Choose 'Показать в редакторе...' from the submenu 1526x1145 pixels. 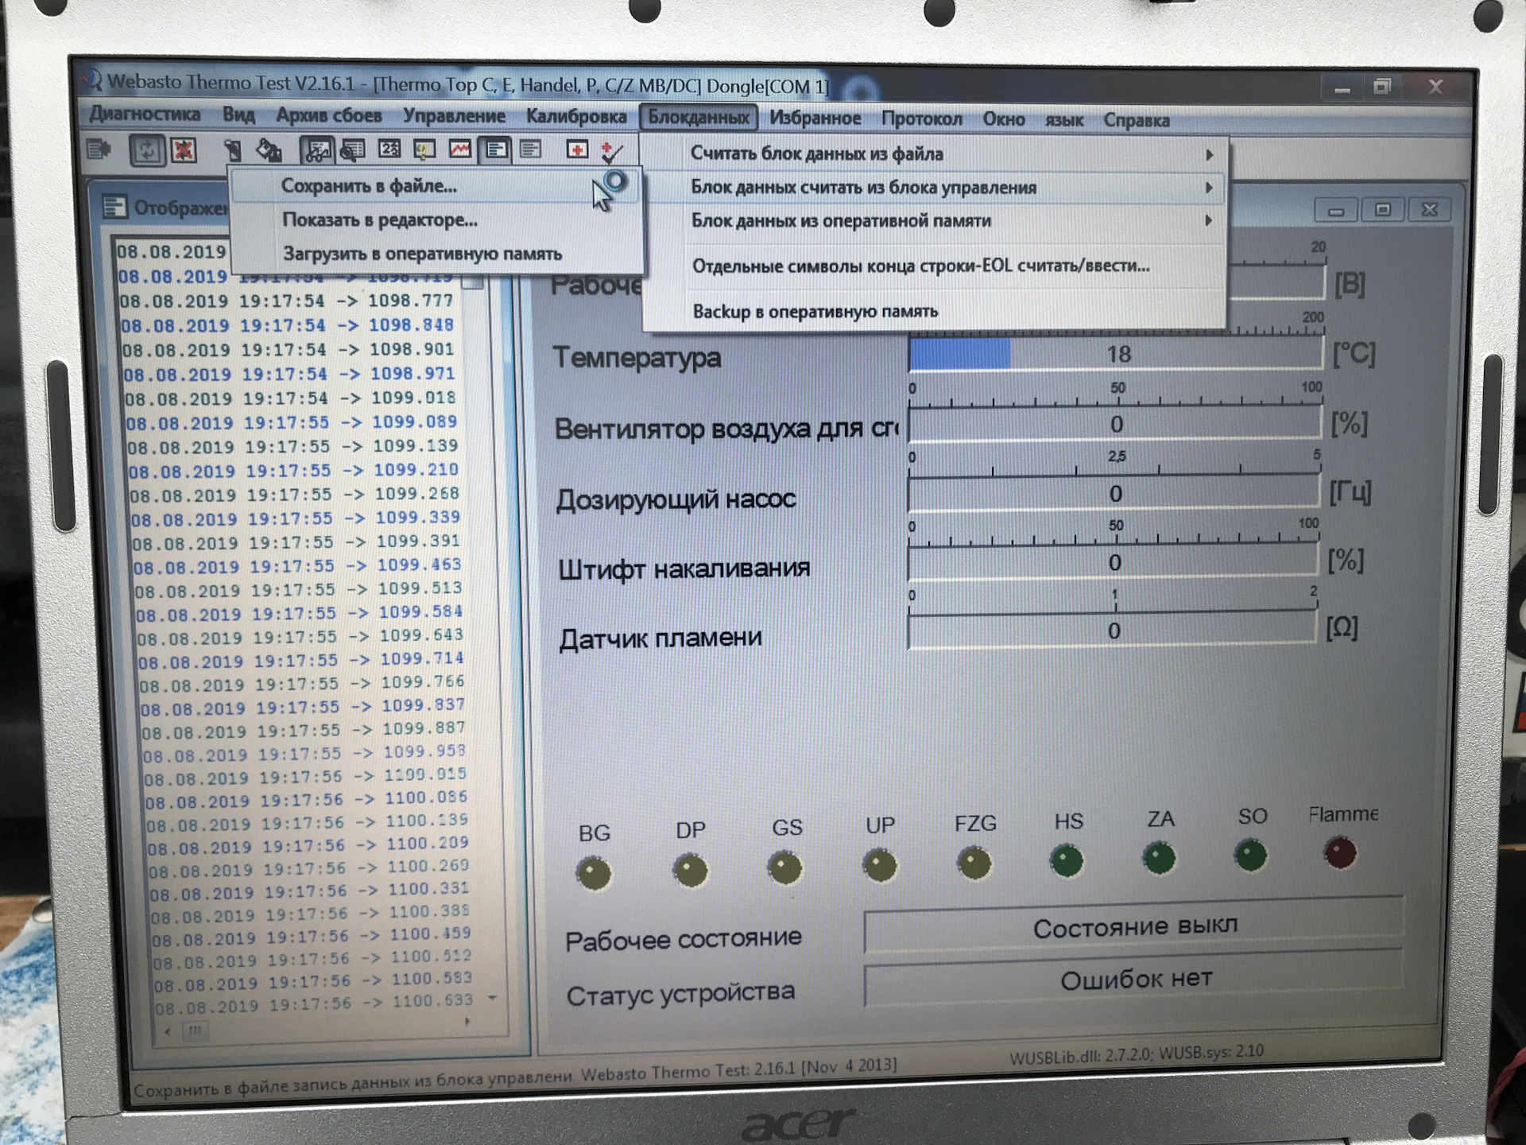pyautogui.click(x=436, y=220)
